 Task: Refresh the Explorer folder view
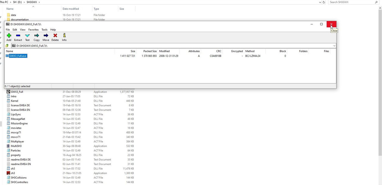[324, 2]
